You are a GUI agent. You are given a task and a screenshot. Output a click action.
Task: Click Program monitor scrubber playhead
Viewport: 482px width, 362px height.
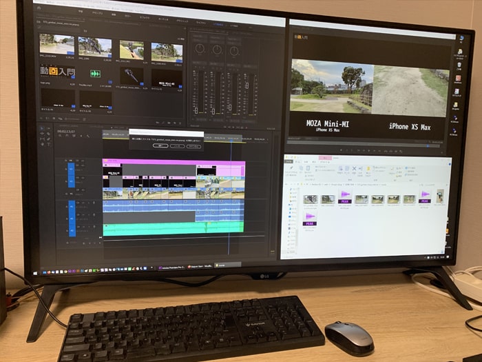(x=428, y=146)
